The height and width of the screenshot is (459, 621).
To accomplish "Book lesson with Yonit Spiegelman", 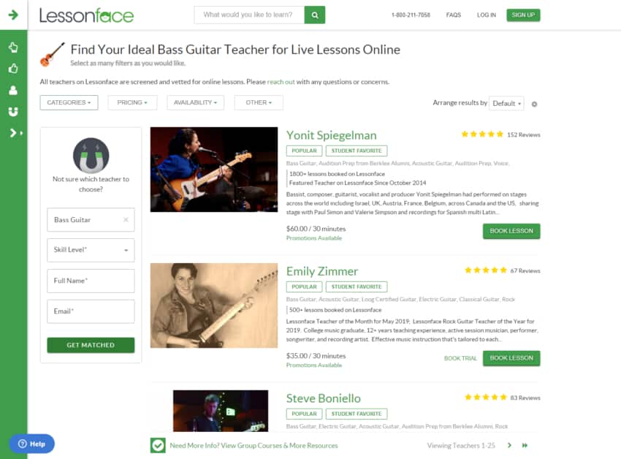I will pos(511,231).
